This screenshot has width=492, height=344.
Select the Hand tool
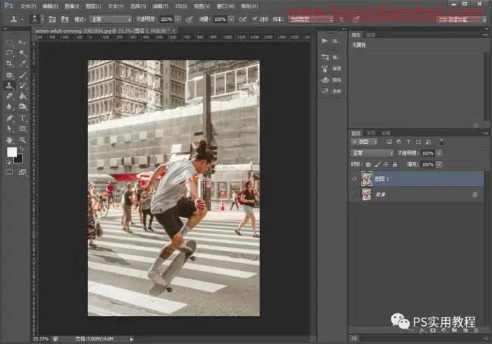point(9,140)
